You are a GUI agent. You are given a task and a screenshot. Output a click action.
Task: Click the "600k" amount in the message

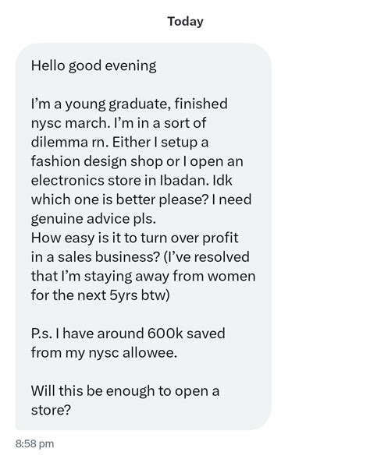coord(165,334)
